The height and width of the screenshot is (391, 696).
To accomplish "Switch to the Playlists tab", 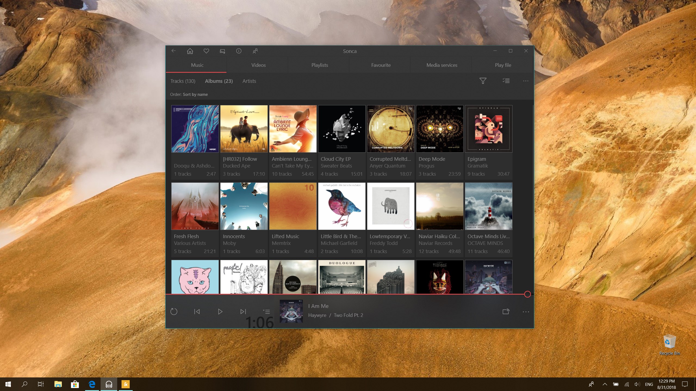I will 319,65.
